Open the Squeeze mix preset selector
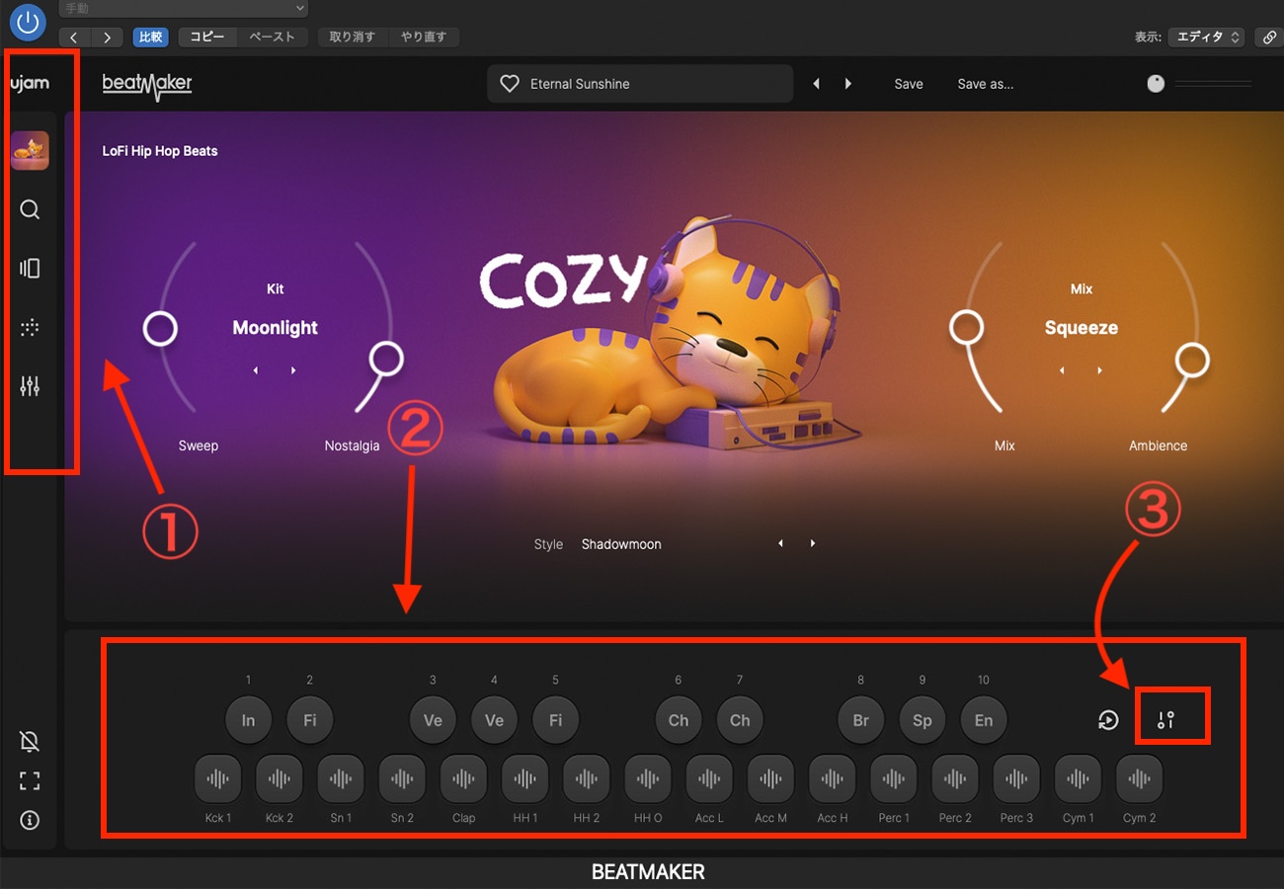The image size is (1284, 889). [1082, 328]
